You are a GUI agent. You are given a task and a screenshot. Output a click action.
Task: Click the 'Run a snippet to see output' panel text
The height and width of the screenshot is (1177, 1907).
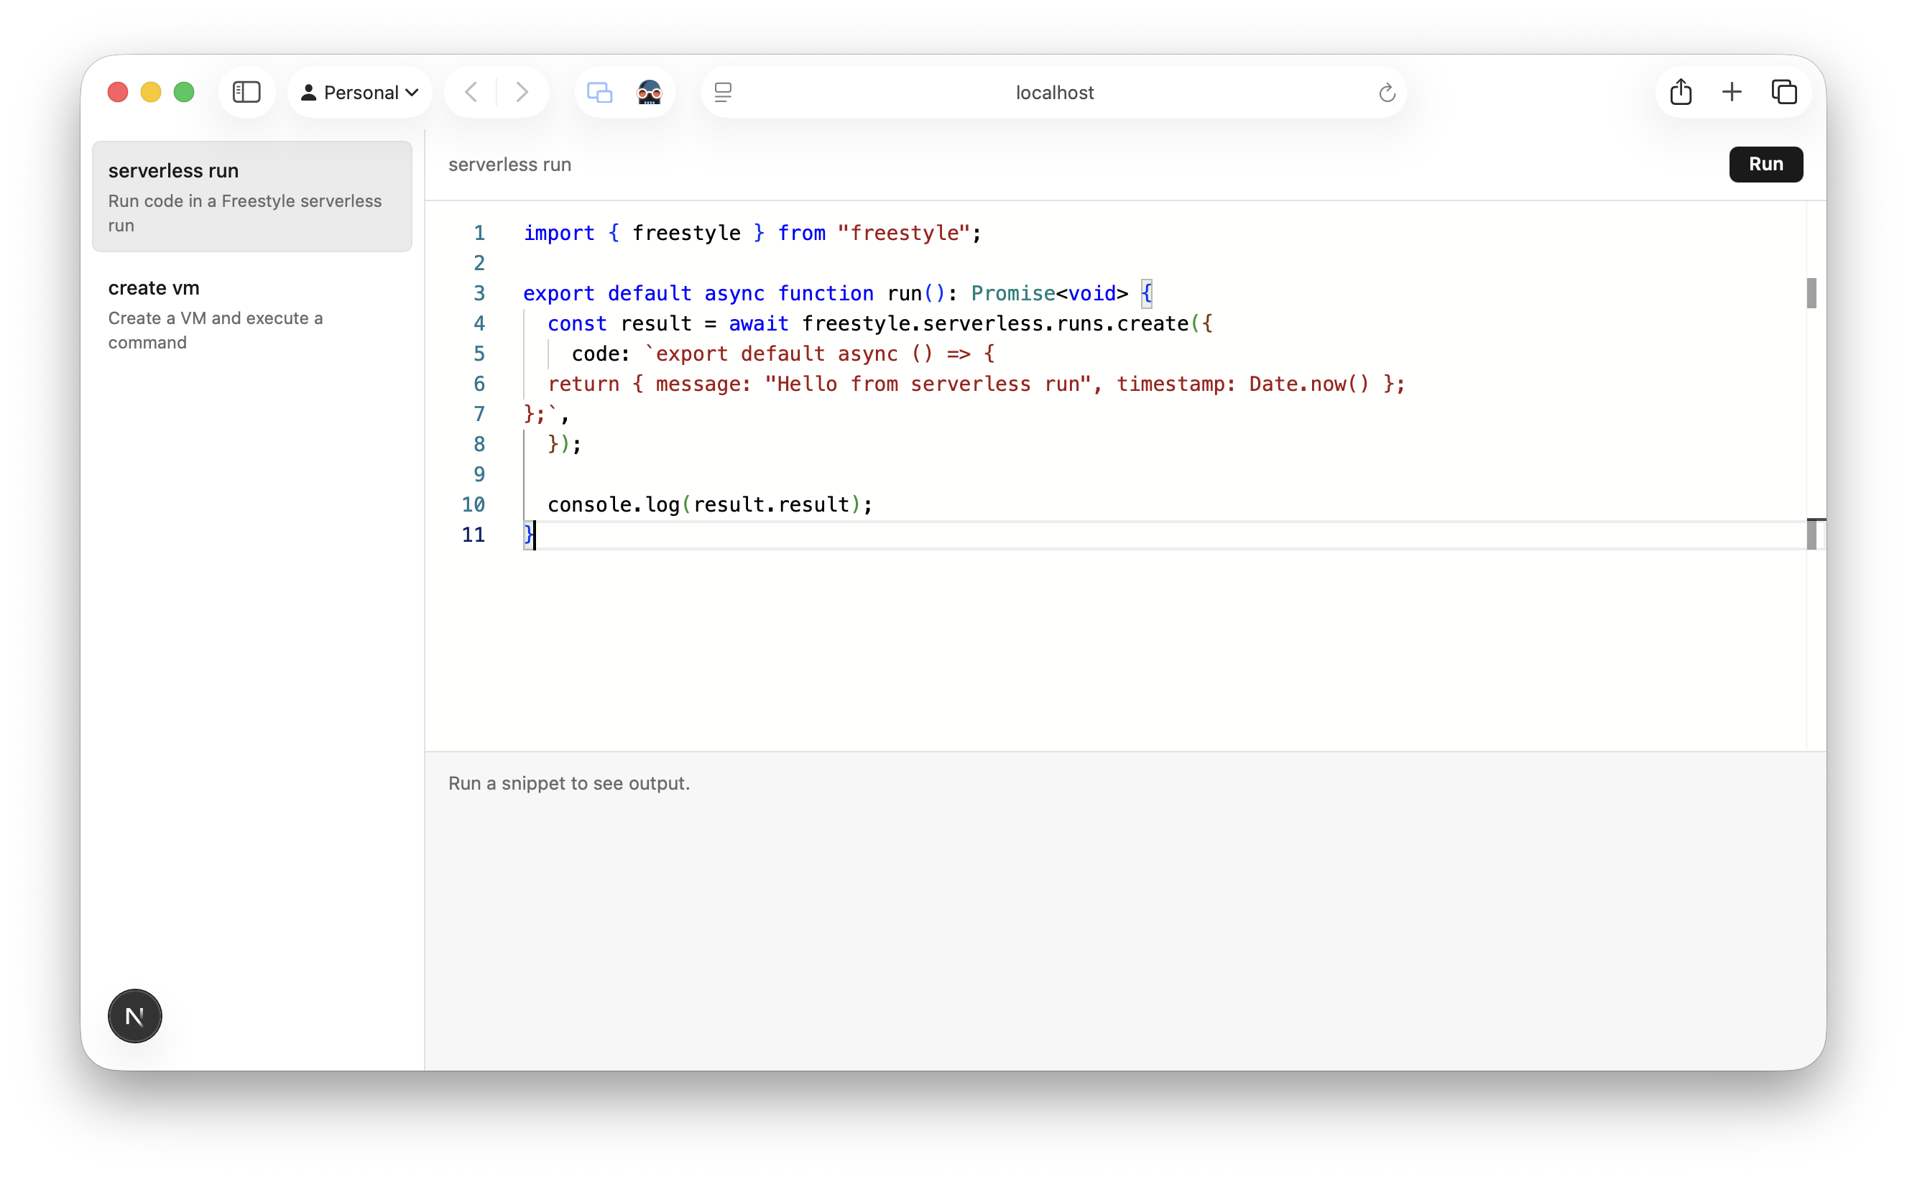569,783
